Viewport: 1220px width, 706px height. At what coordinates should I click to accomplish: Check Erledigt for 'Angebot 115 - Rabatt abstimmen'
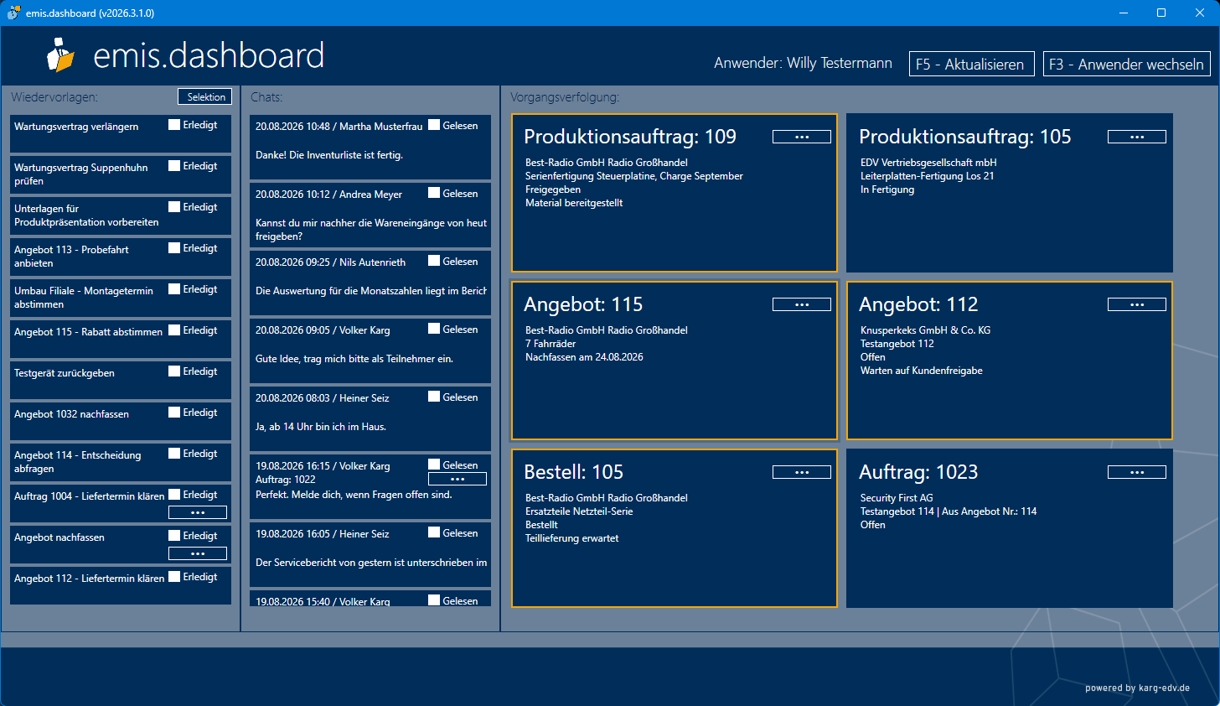pyautogui.click(x=174, y=330)
